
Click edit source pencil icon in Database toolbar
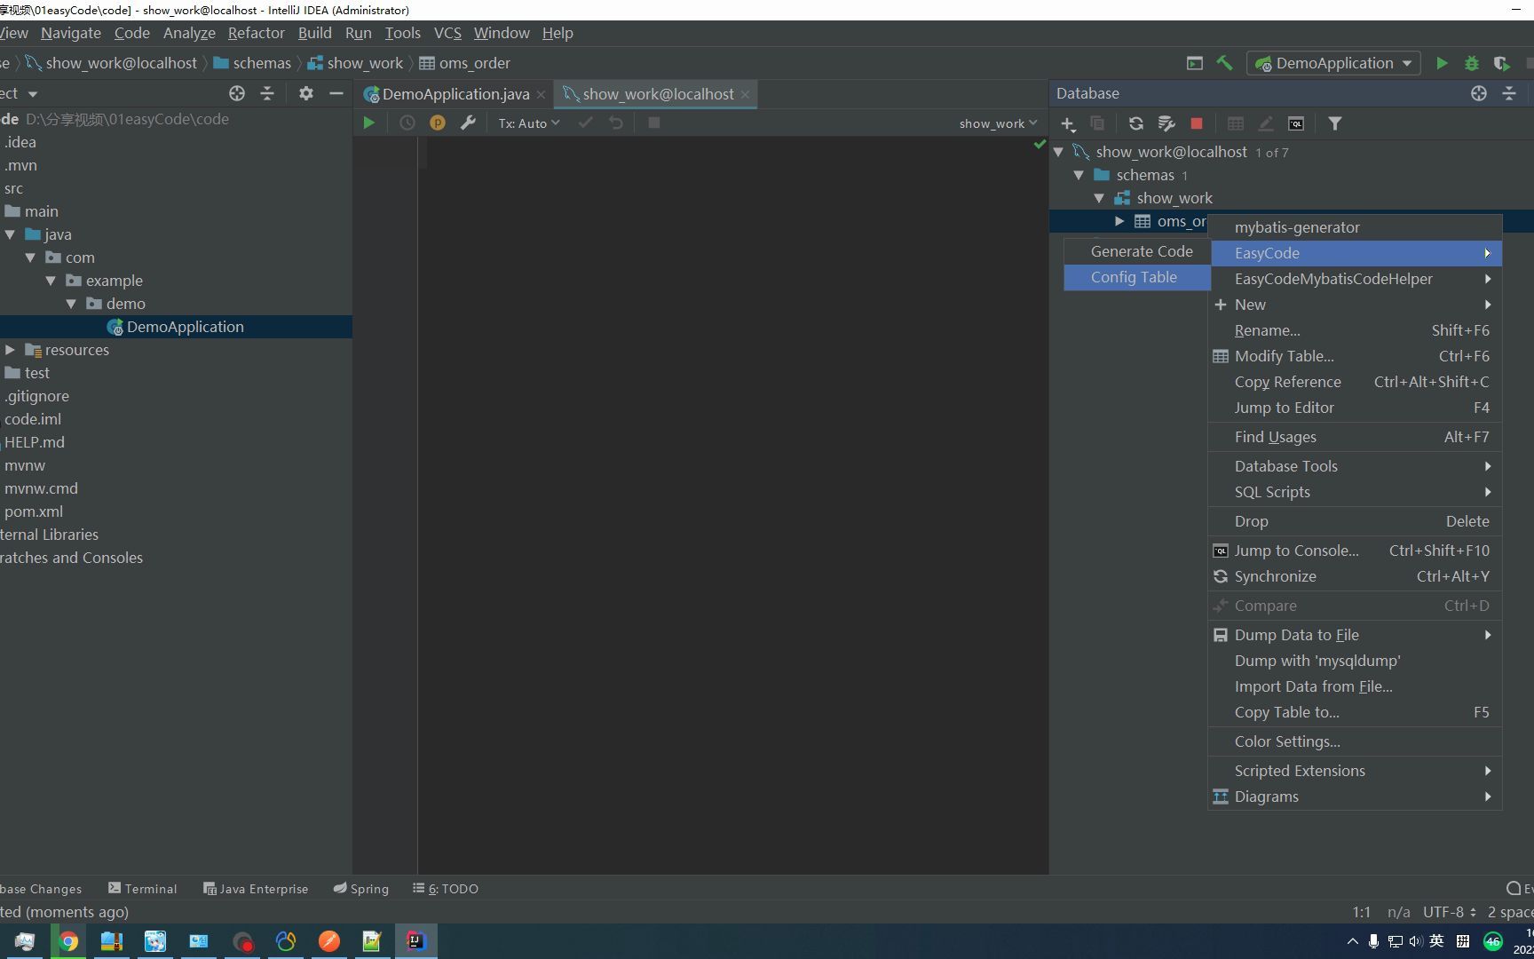pyautogui.click(x=1266, y=123)
